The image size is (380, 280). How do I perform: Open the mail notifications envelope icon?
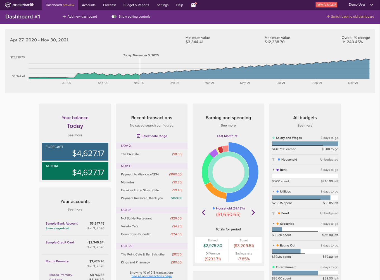pyautogui.click(x=194, y=5)
